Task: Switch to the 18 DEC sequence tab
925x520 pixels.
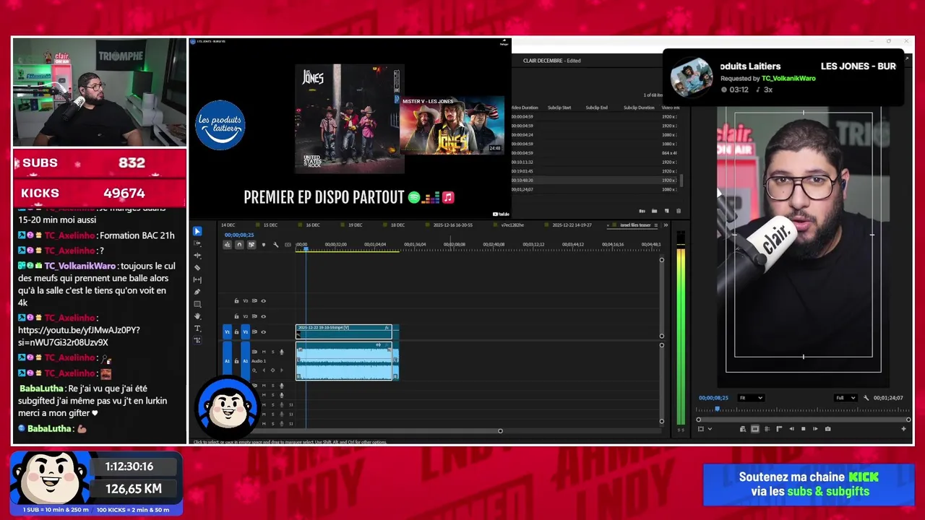Action: point(397,225)
